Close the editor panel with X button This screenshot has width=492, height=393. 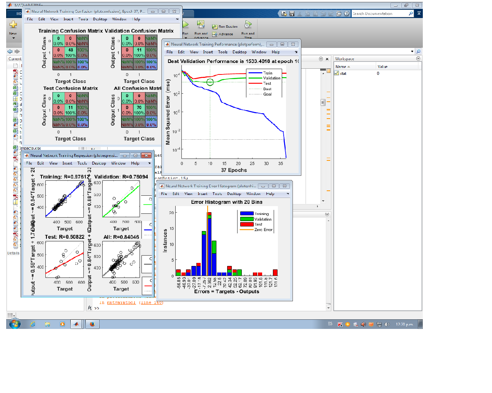327,59
